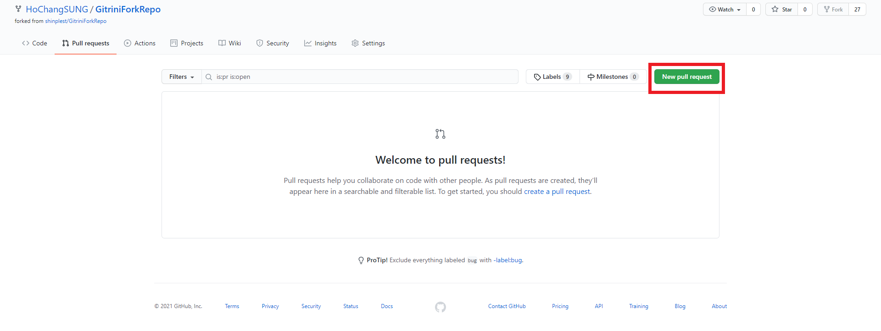Screen dimensions: 881x331
Task: Click the milestone signpost icon
Action: tap(591, 77)
